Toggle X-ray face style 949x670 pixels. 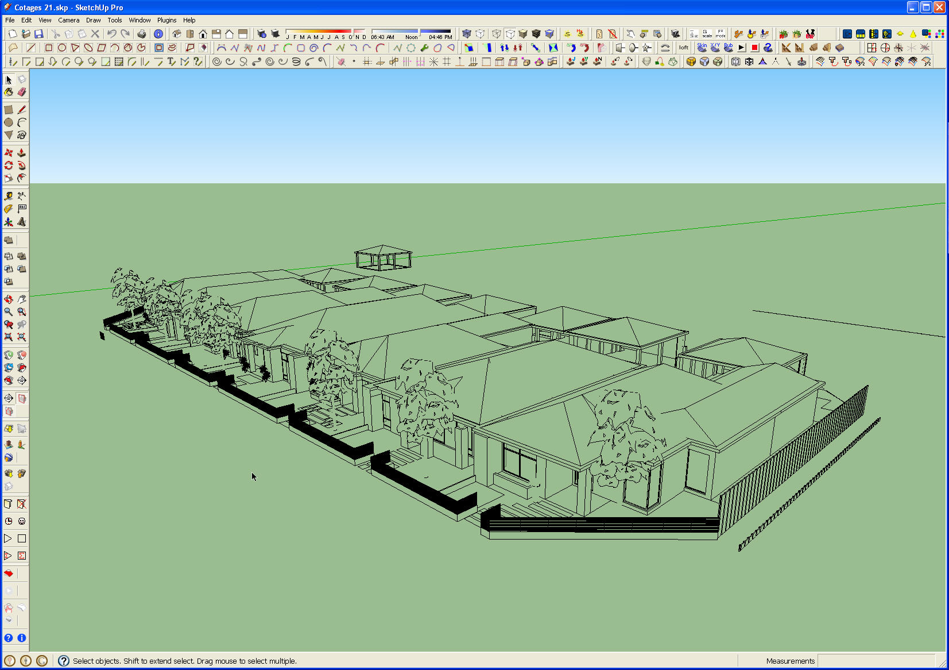pos(467,34)
